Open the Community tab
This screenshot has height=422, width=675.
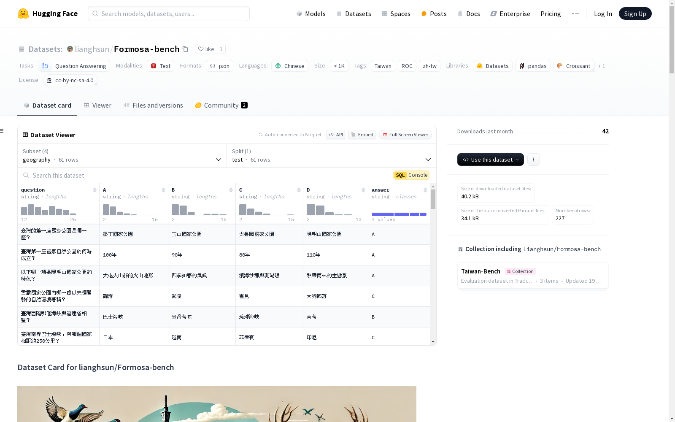(x=221, y=105)
